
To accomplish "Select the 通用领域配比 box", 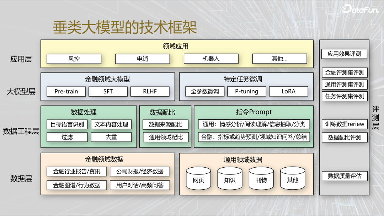I will [x=166, y=137].
